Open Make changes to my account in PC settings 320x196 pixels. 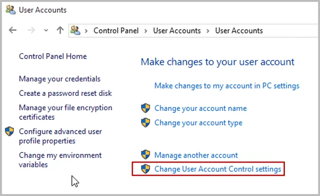click(227, 86)
